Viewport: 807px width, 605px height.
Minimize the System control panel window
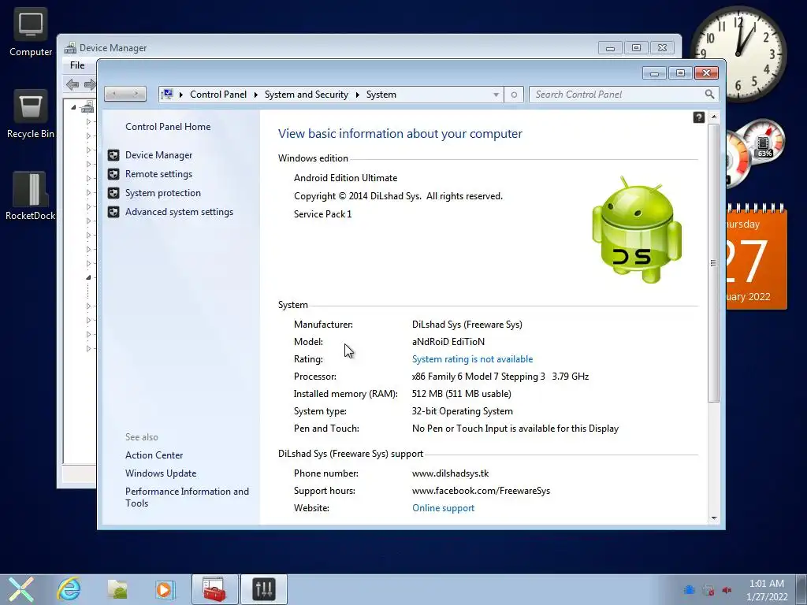(x=654, y=73)
